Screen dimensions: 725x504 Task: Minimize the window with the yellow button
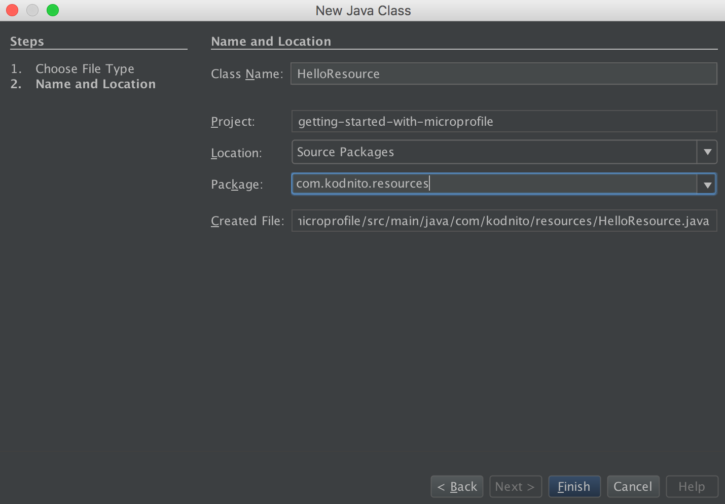coord(32,10)
